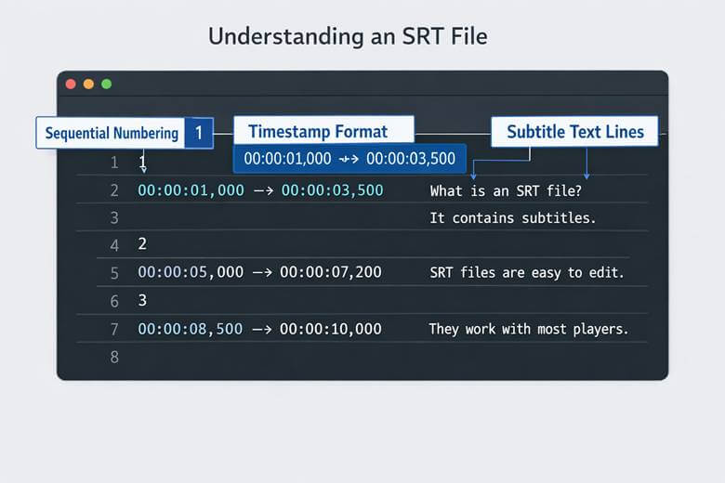Click the 00:00:01,000 start timestamp on line 2

(191, 190)
